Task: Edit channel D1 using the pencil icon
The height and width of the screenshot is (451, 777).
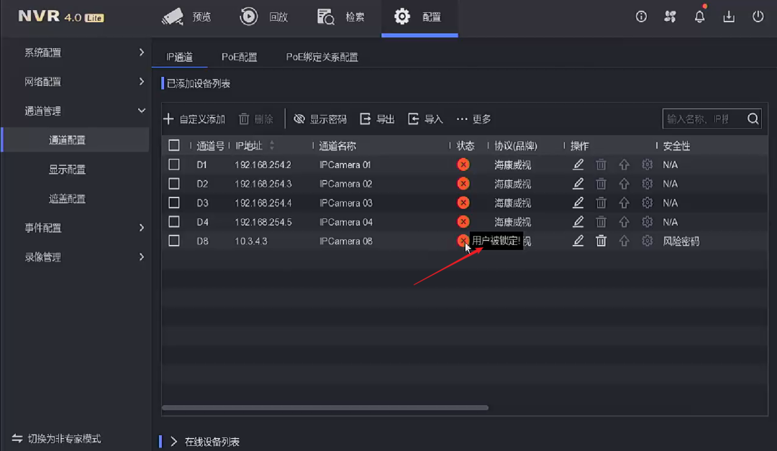Action: (578, 164)
